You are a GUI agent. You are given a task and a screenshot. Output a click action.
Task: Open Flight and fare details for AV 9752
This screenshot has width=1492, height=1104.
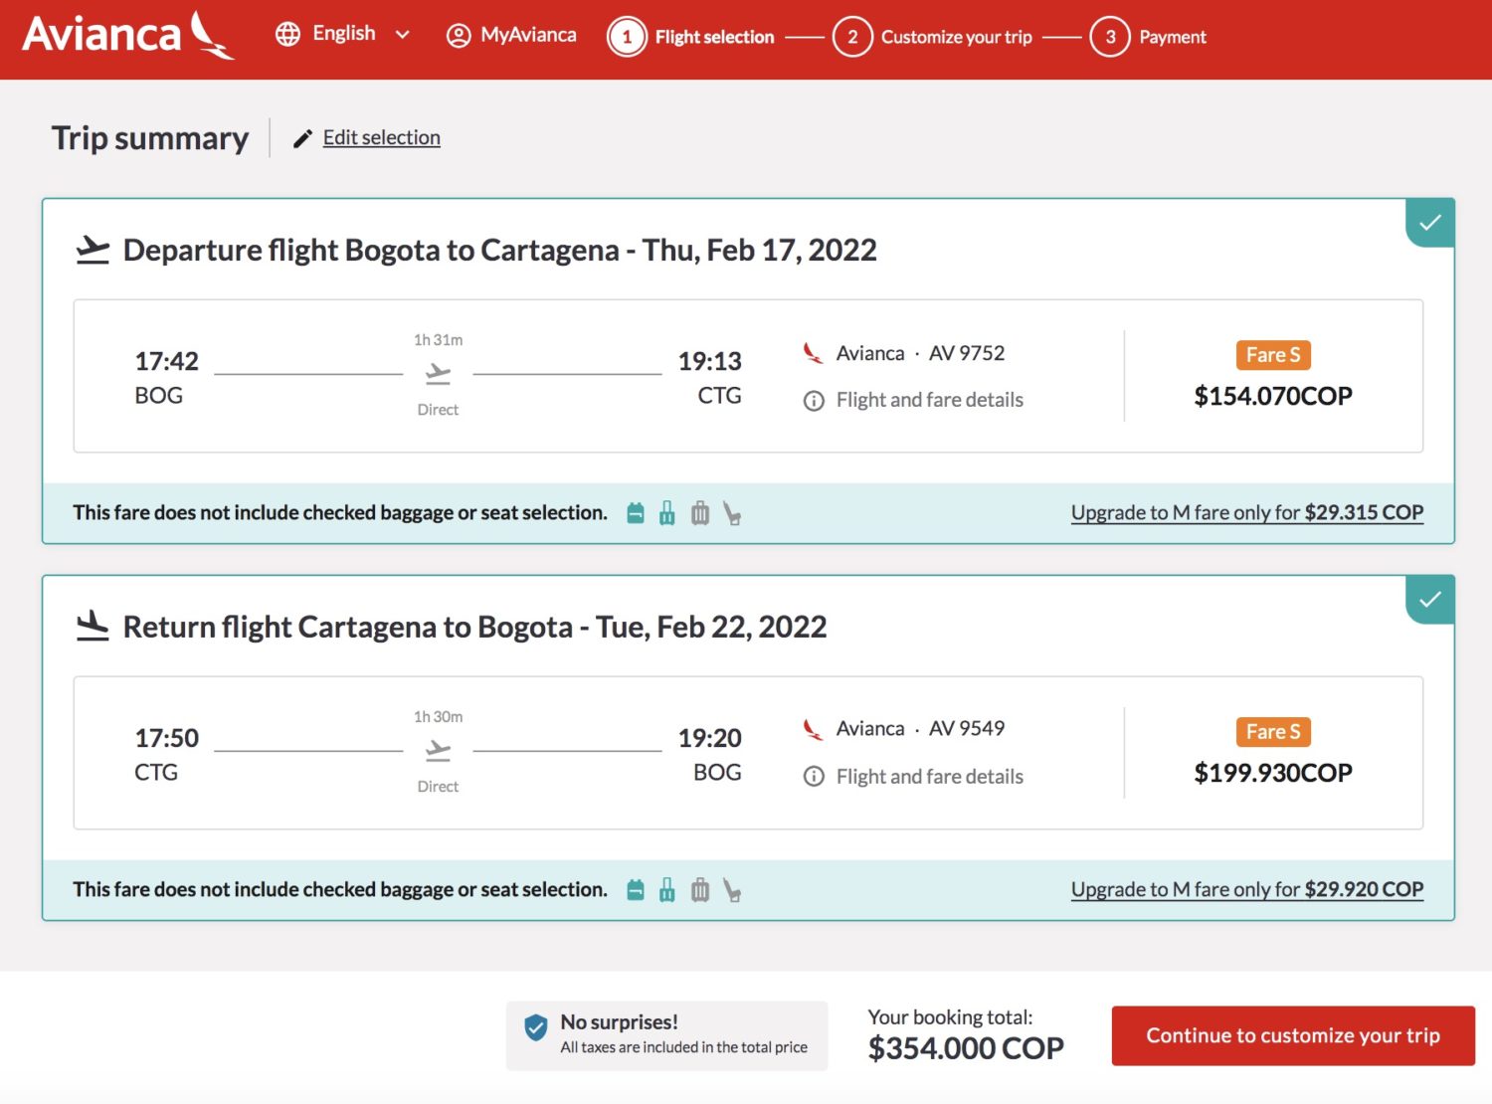coord(930,400)
